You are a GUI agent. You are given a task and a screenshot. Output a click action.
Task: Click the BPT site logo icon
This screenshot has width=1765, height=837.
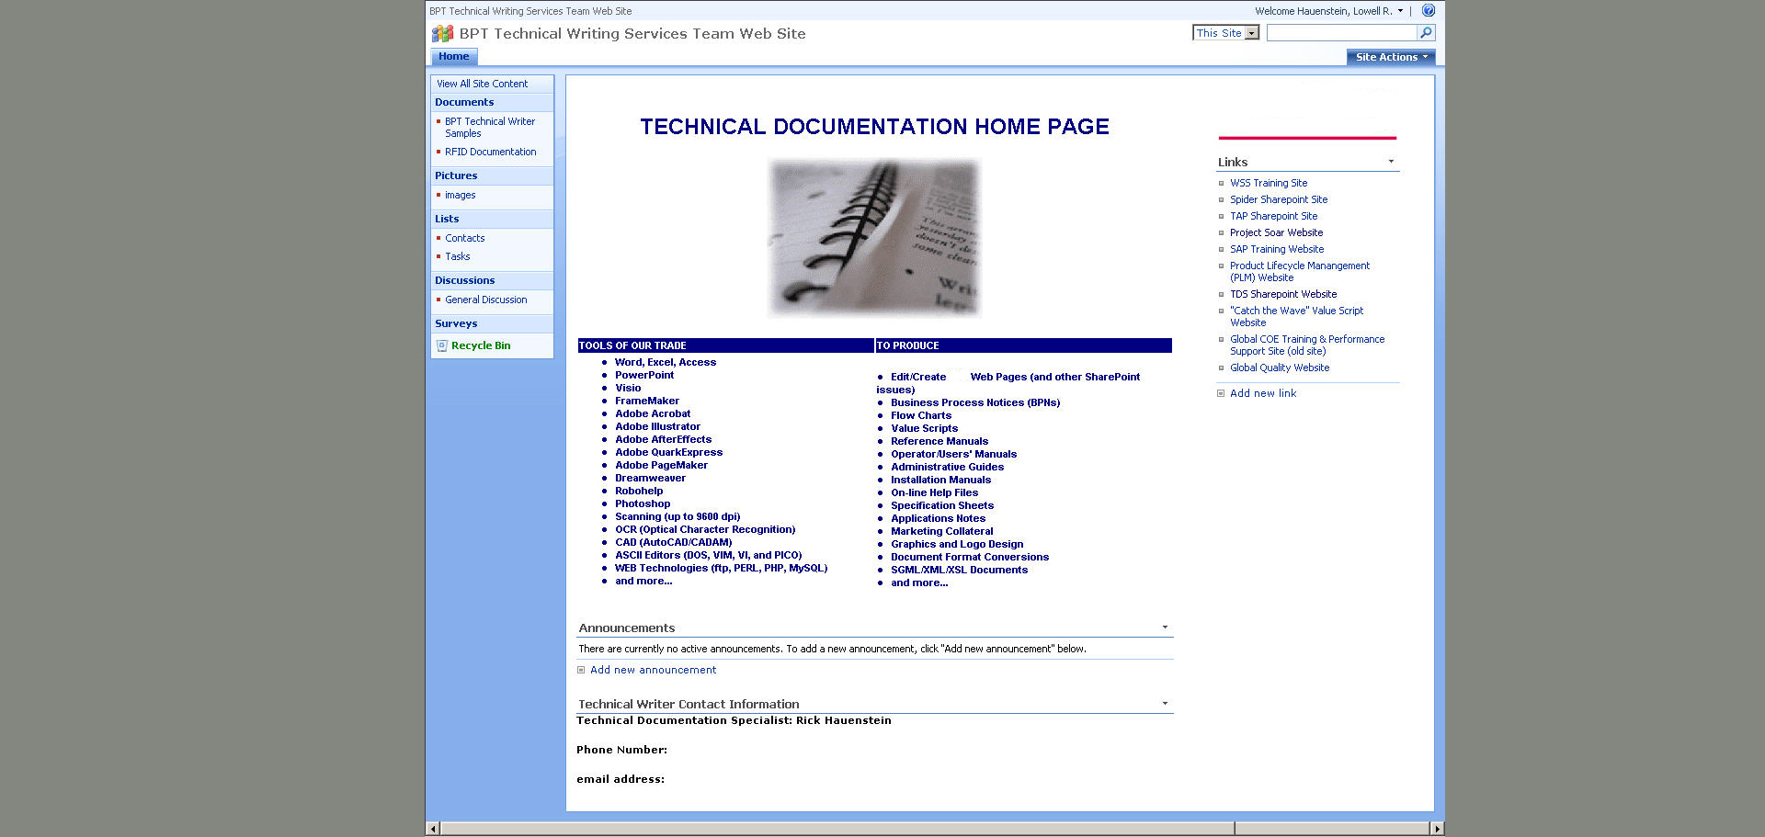click(443, 34)
